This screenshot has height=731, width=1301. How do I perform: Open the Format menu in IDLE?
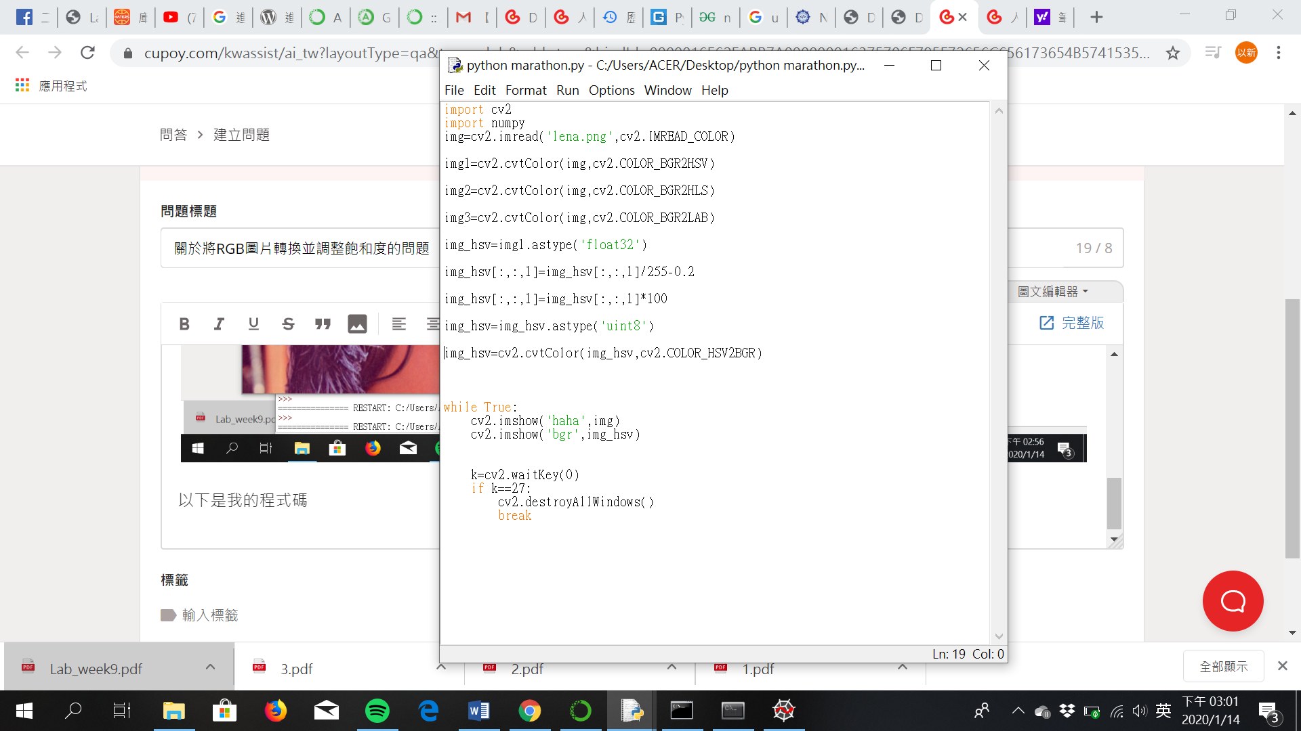(x=526, y=90)
